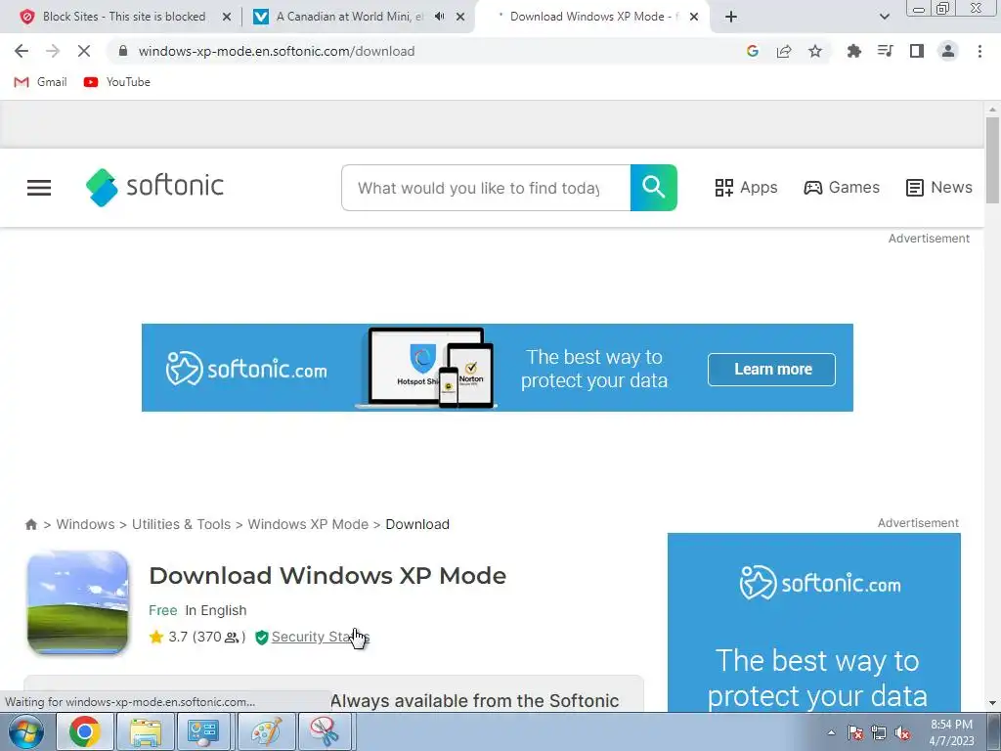1001x751 pixels.
Task: Switch to Block Sites tab
Action: coord(124,17)
